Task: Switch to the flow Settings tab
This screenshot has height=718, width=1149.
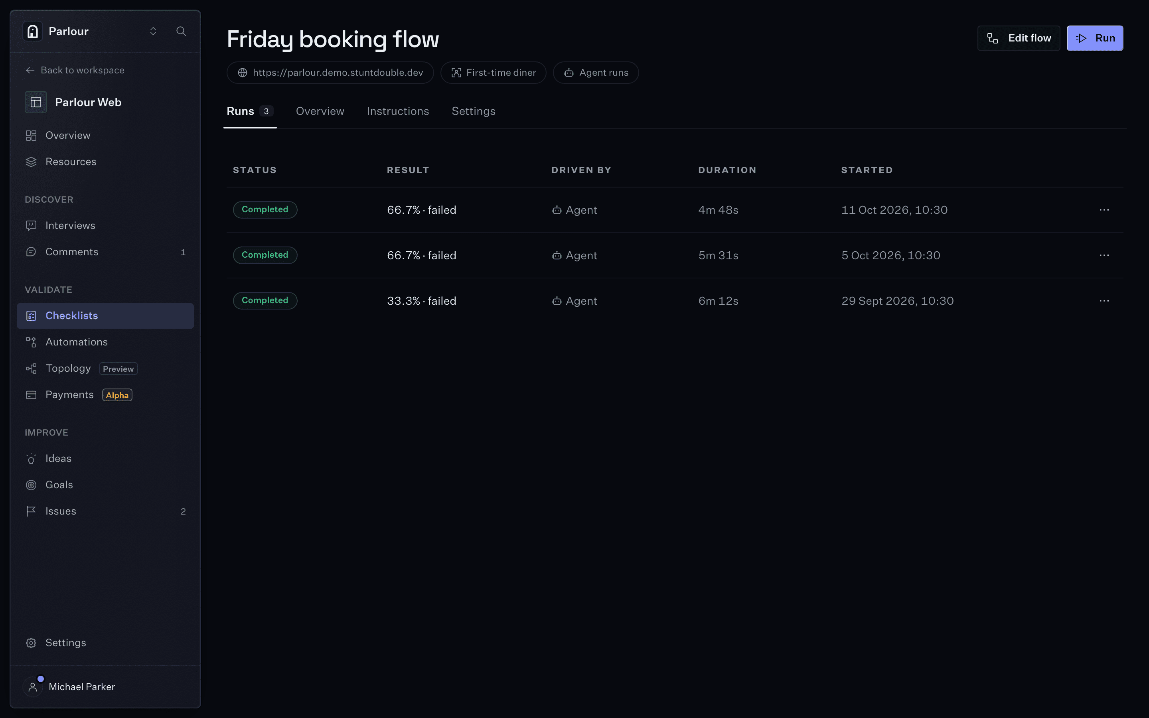Action: tap(474, 111)
